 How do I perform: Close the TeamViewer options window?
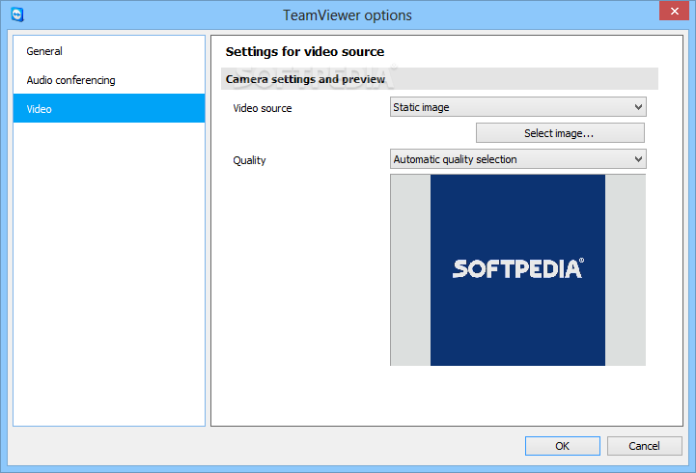[x=674, y=11]
